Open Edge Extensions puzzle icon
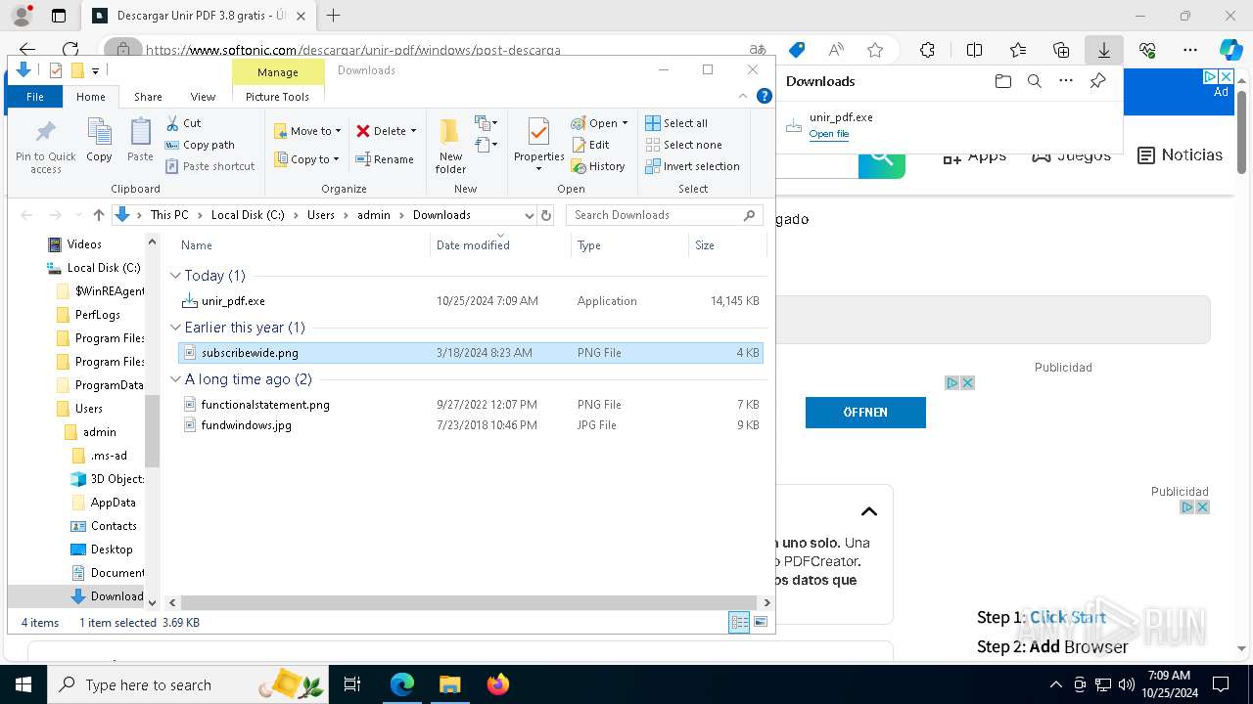This screenshot has height=704, width=1253. pos(927,50)
